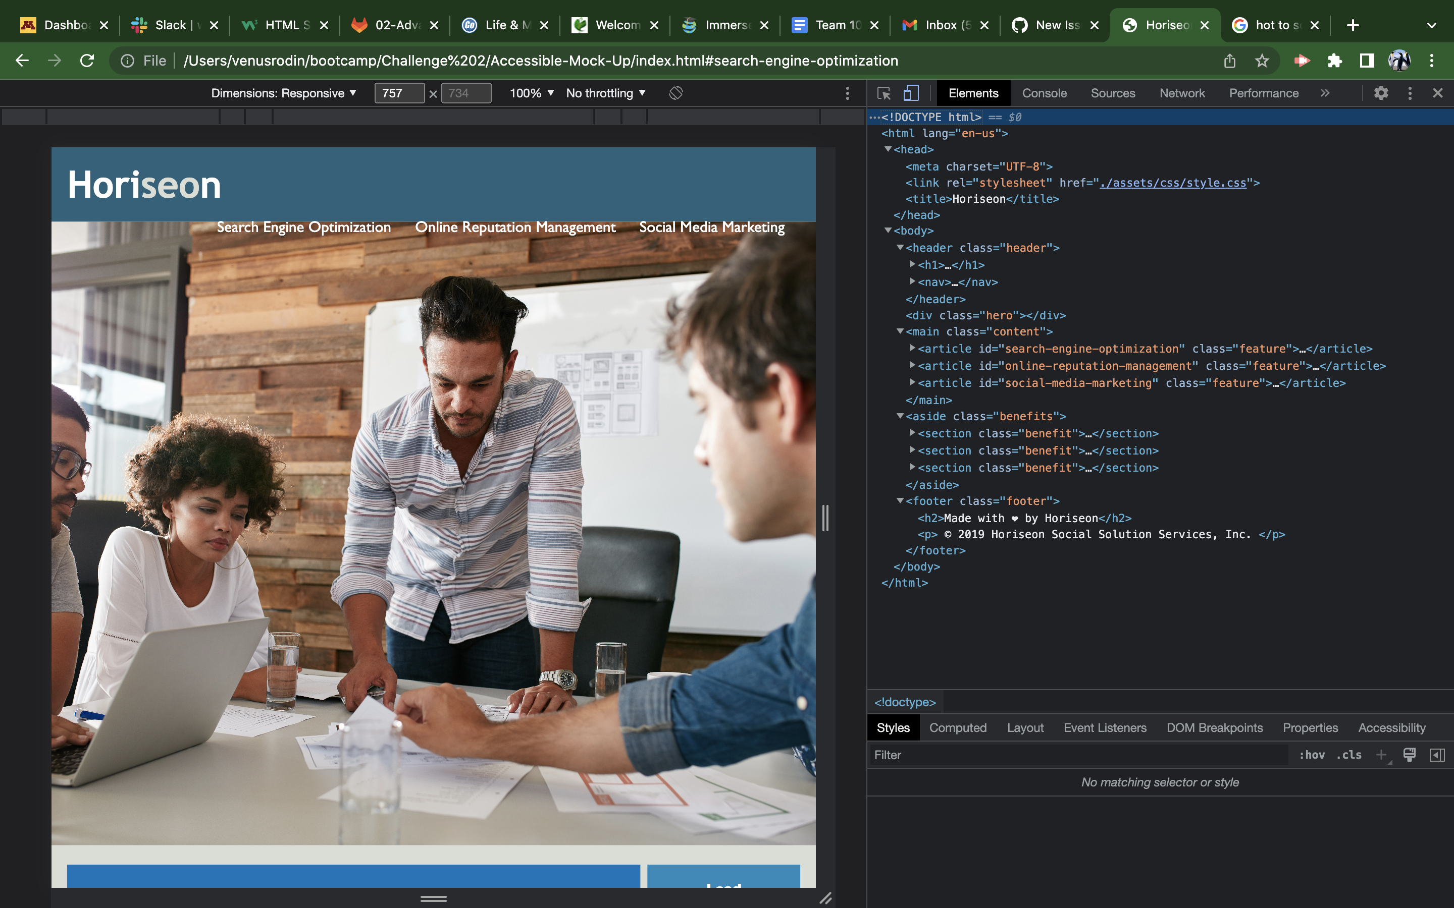1454x908 pixels.
Task: Reload the current page
Action: pyautogui.click(x=88, y=60)
